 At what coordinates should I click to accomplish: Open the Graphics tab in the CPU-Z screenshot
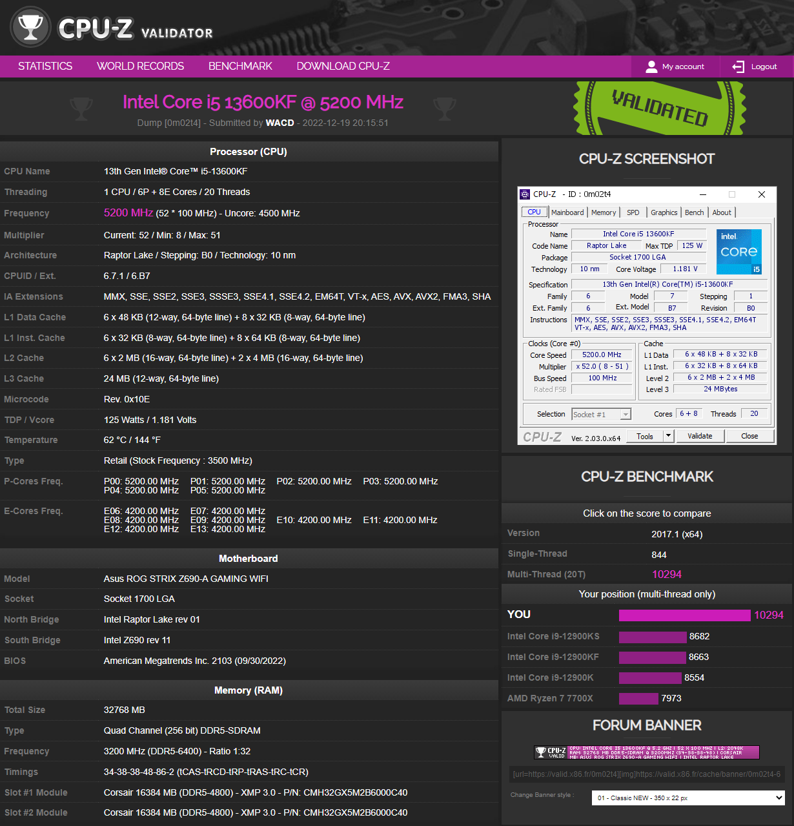coord(664,212)
